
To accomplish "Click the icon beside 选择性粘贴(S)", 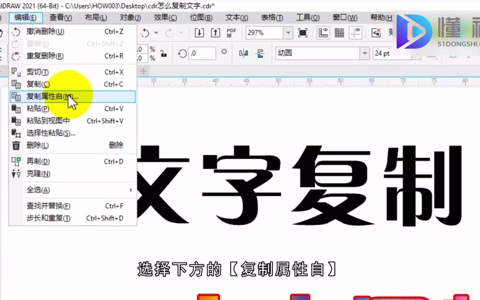I will [x=16, y=133].
